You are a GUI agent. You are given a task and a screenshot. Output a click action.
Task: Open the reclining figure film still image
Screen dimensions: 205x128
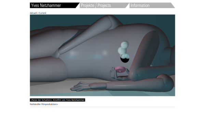102,55
